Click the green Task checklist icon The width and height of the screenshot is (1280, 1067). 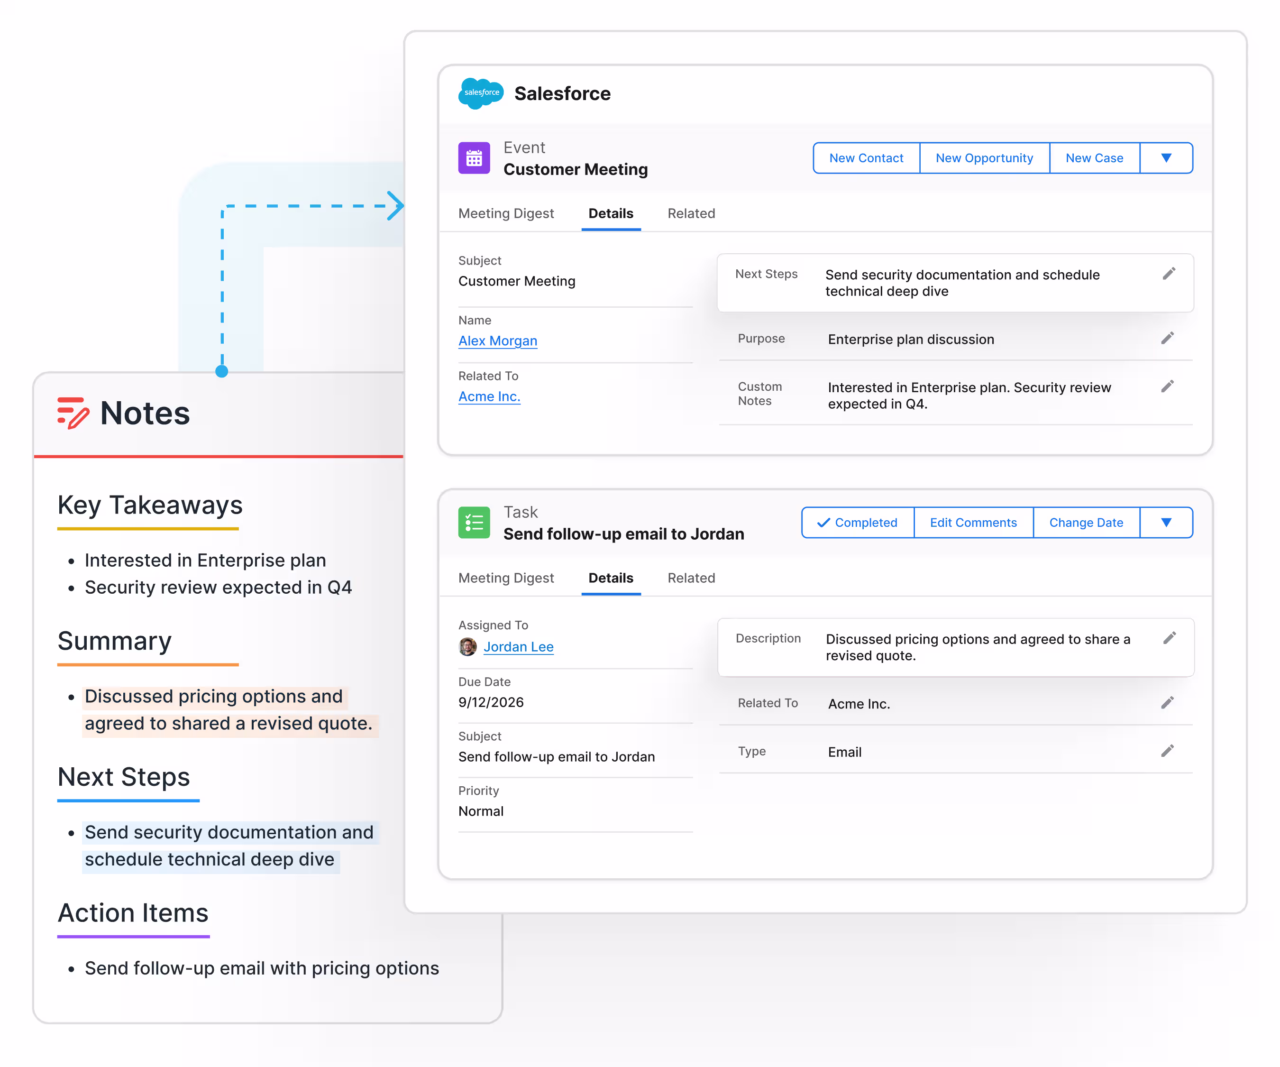click(474, 523)
